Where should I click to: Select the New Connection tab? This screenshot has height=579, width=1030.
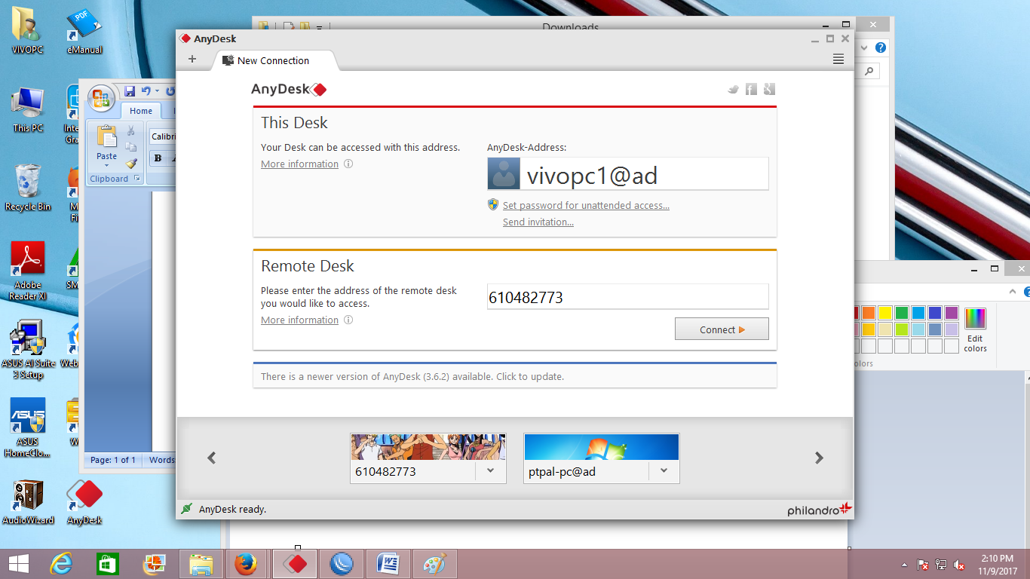coord(273,60)
